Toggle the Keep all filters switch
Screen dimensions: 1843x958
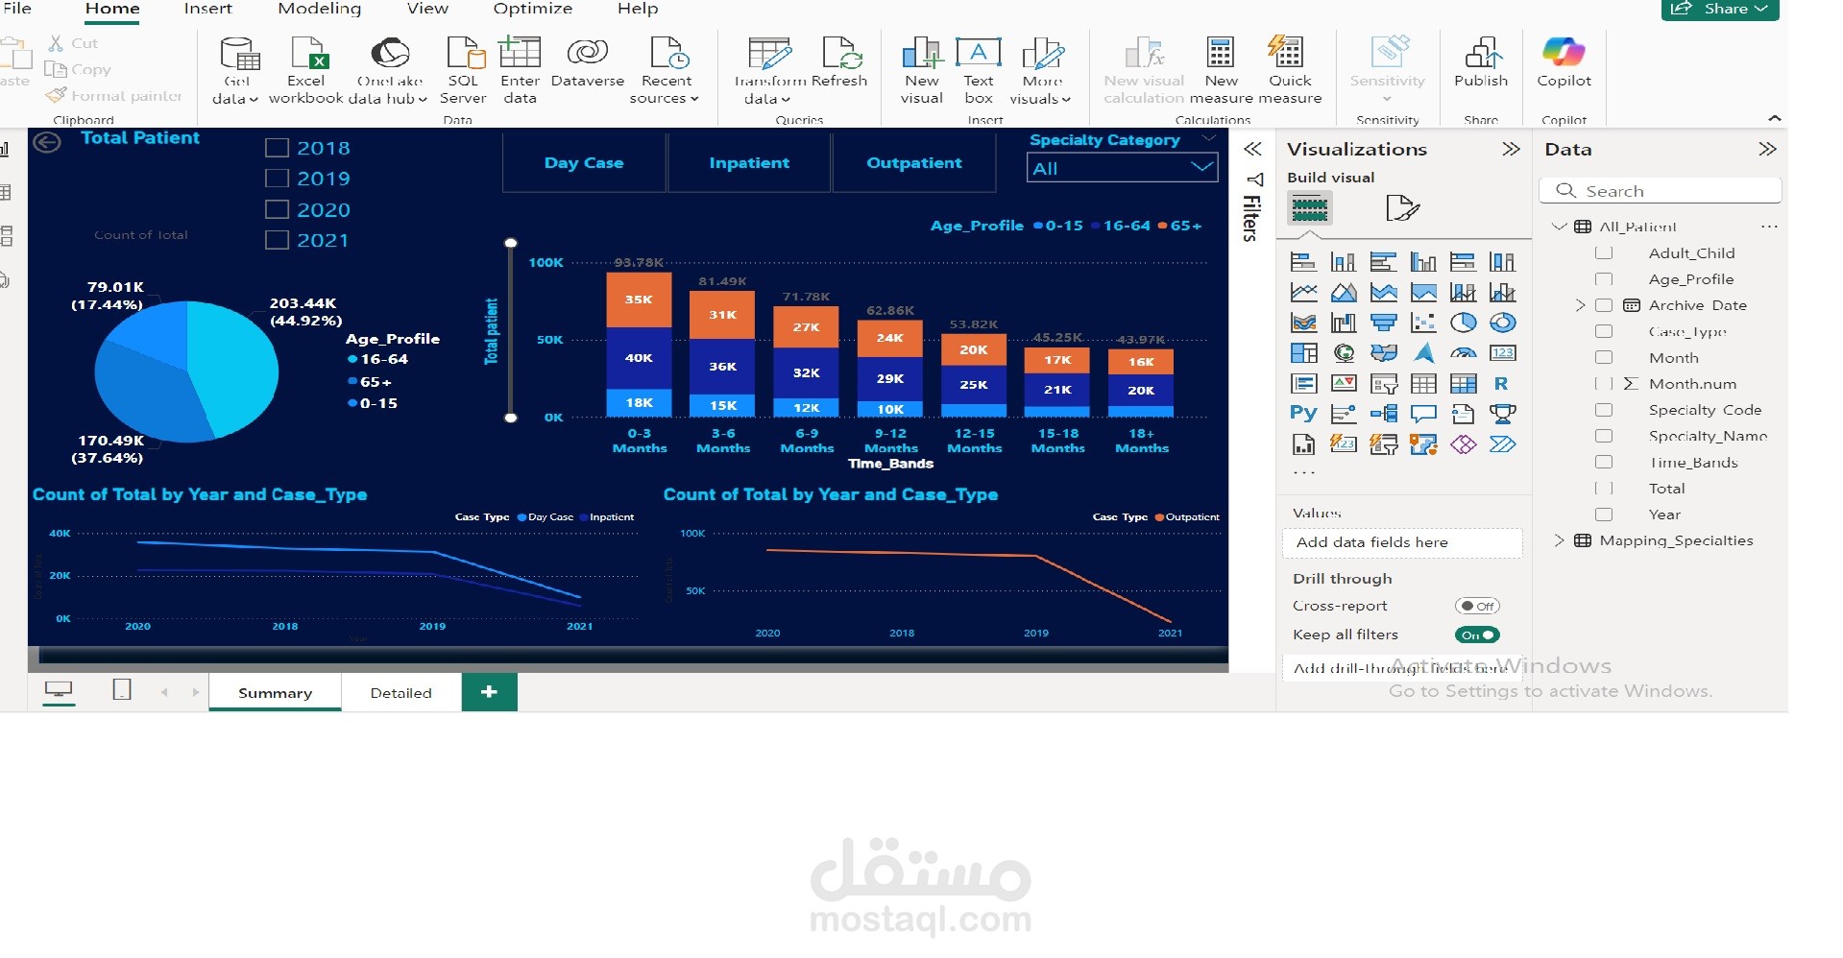tap(1477, 635)
